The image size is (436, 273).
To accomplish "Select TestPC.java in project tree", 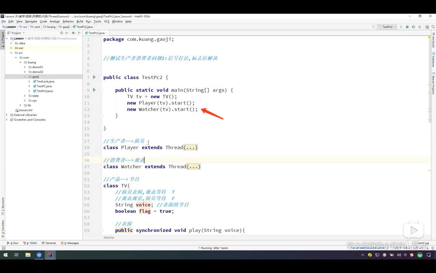I will (42, 86).
